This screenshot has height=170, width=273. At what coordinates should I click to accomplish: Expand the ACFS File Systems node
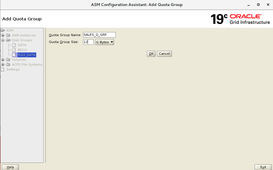coord(3,65)
